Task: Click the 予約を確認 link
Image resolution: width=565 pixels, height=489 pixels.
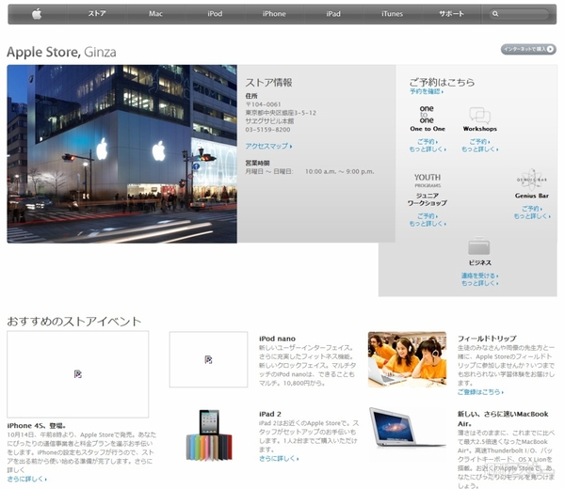Action: click(427, 91)
